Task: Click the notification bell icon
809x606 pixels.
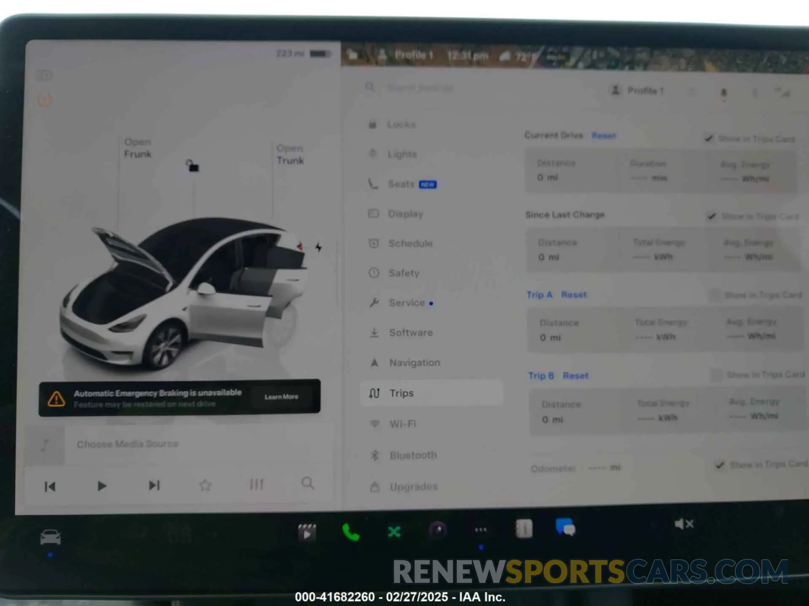Action: pos(723,93)
